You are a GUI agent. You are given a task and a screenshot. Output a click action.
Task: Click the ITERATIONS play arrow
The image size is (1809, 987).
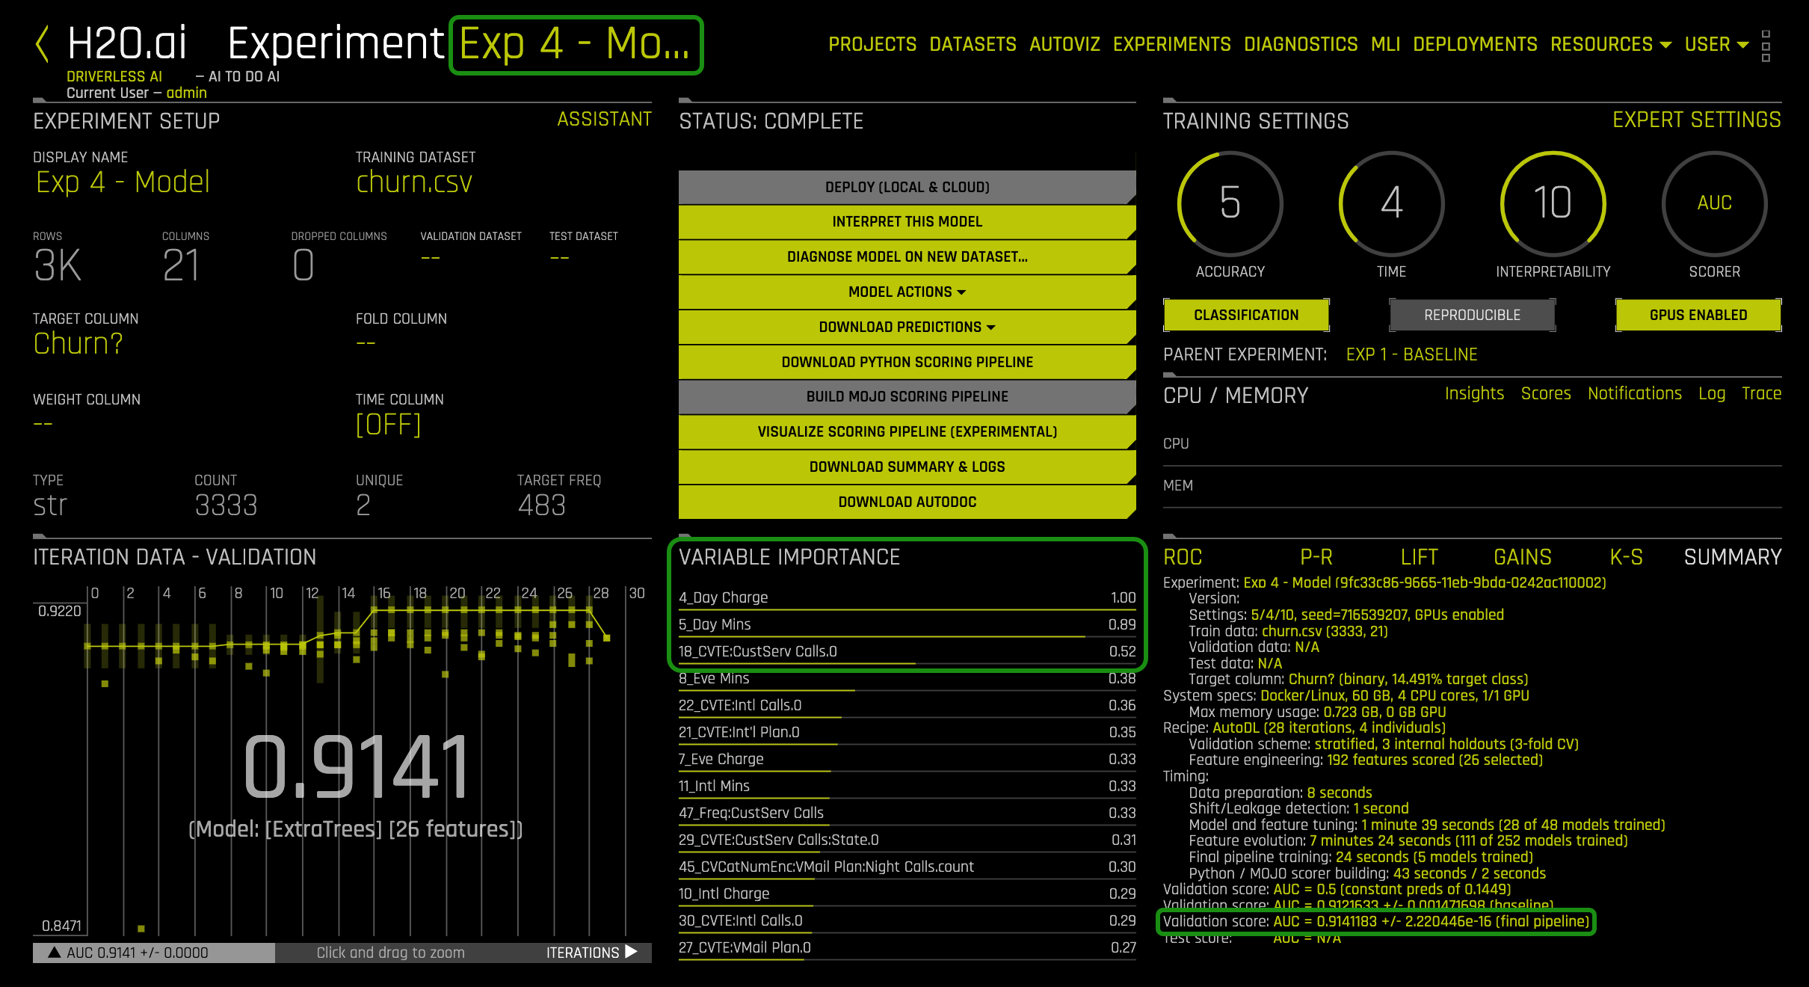631,952
